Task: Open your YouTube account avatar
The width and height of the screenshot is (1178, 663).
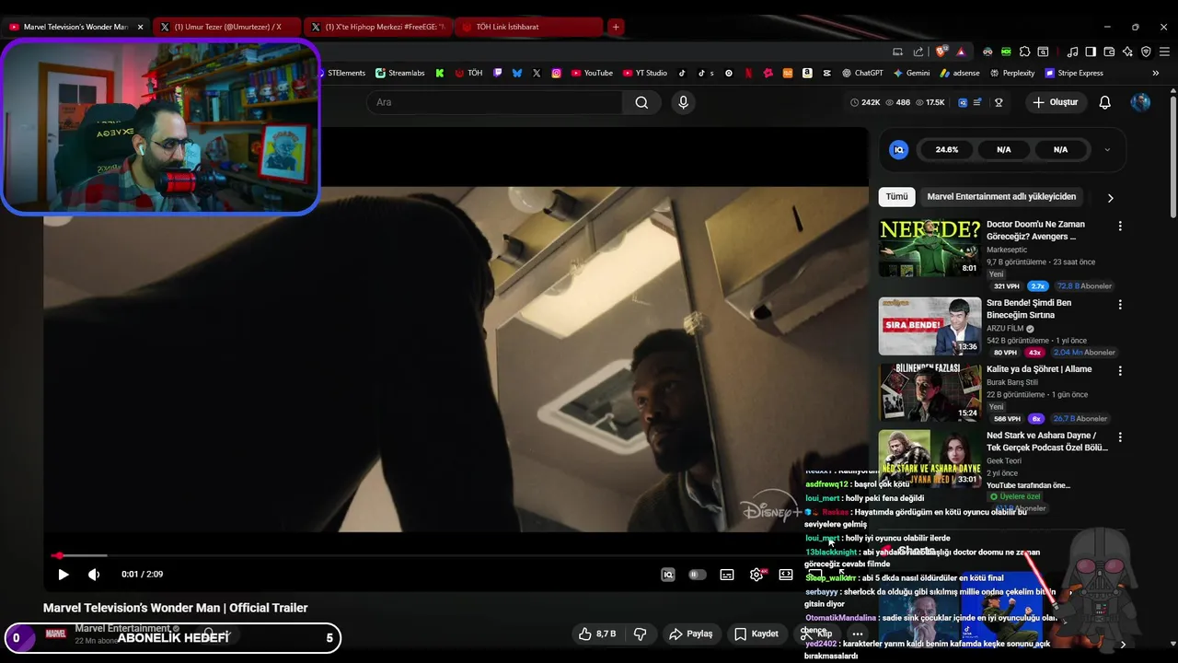Action: coord(1140,102)
